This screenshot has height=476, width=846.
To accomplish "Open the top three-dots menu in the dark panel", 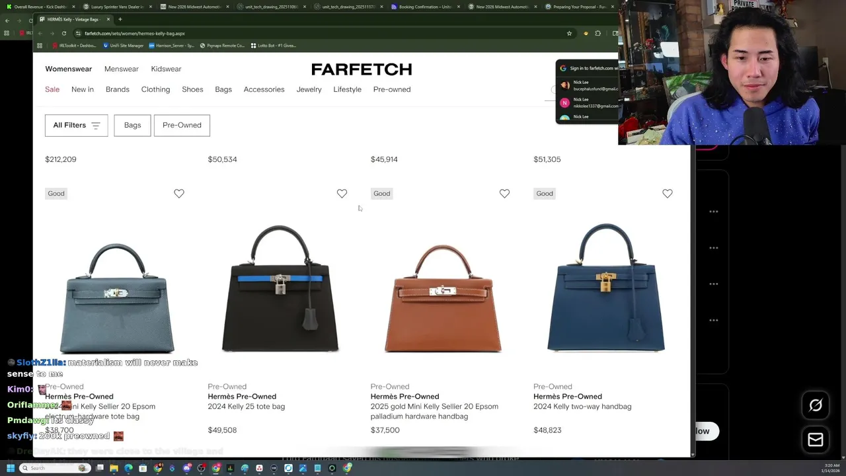I will point(714,212).
